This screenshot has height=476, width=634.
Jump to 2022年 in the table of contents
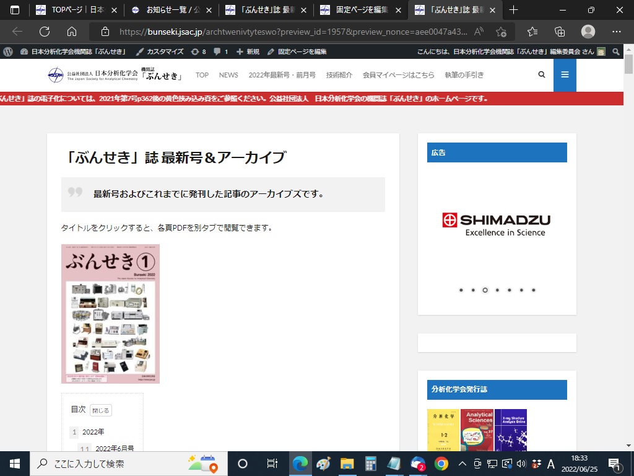(x=93, y=432)
